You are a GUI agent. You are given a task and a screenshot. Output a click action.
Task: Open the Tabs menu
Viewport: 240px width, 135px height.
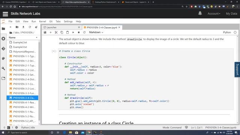58,21
